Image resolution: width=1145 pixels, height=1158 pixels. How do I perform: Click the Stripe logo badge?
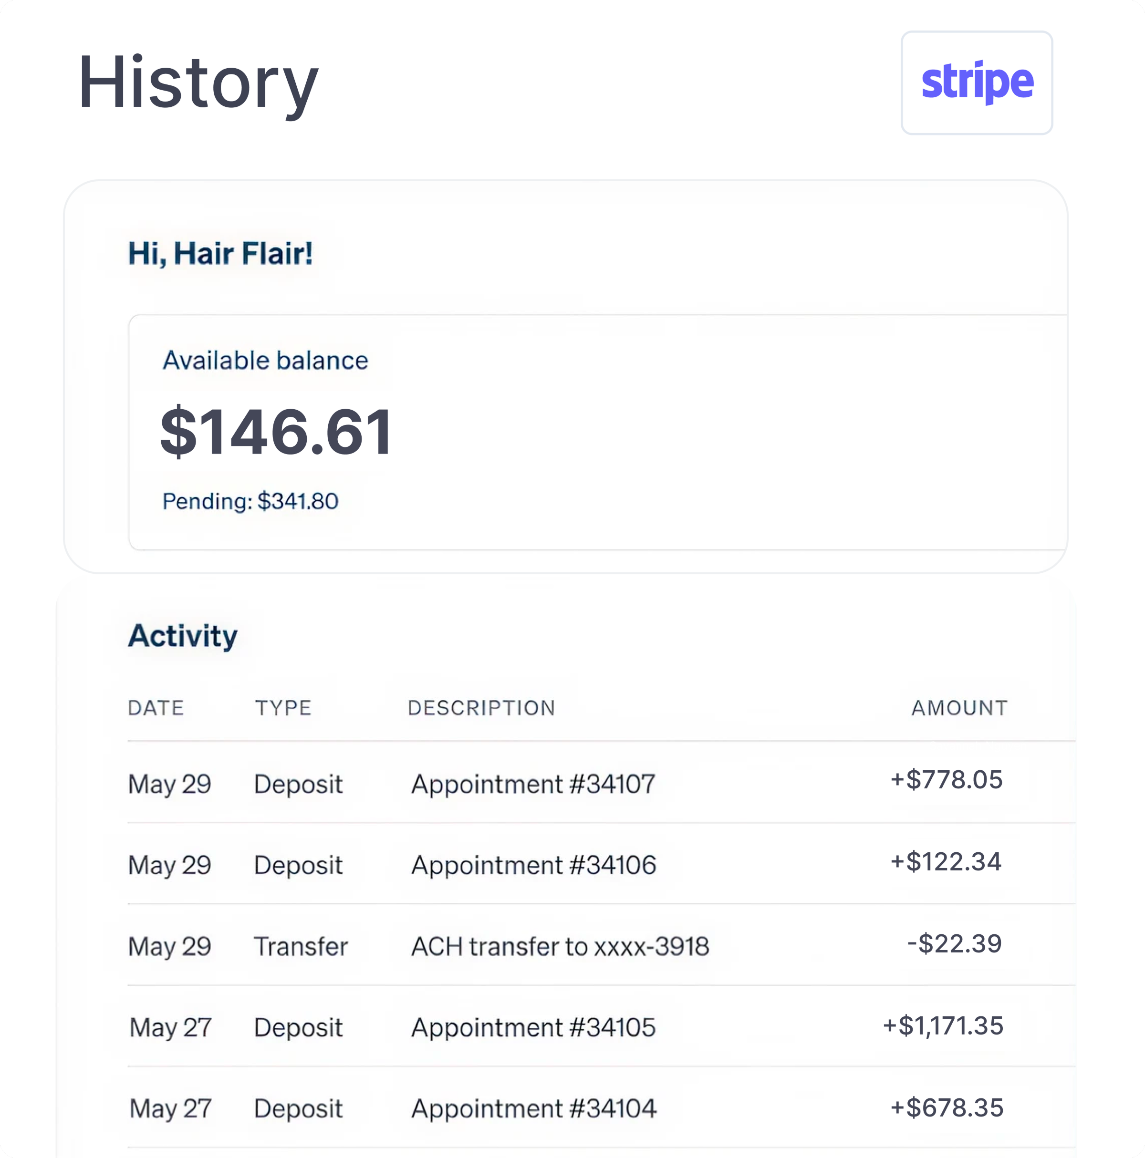click(x=976, y=83)
